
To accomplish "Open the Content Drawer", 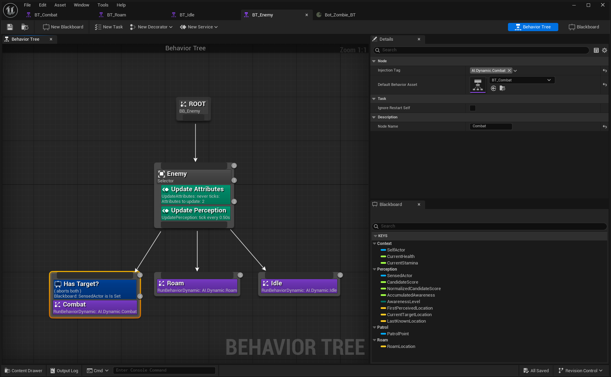I will pos(23,370).
